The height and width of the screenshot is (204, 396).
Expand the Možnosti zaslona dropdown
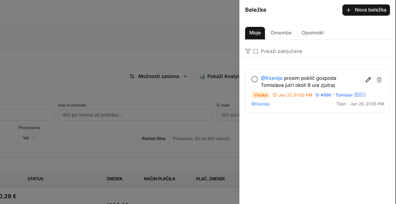pyautogui.click(x=185, y=76)
